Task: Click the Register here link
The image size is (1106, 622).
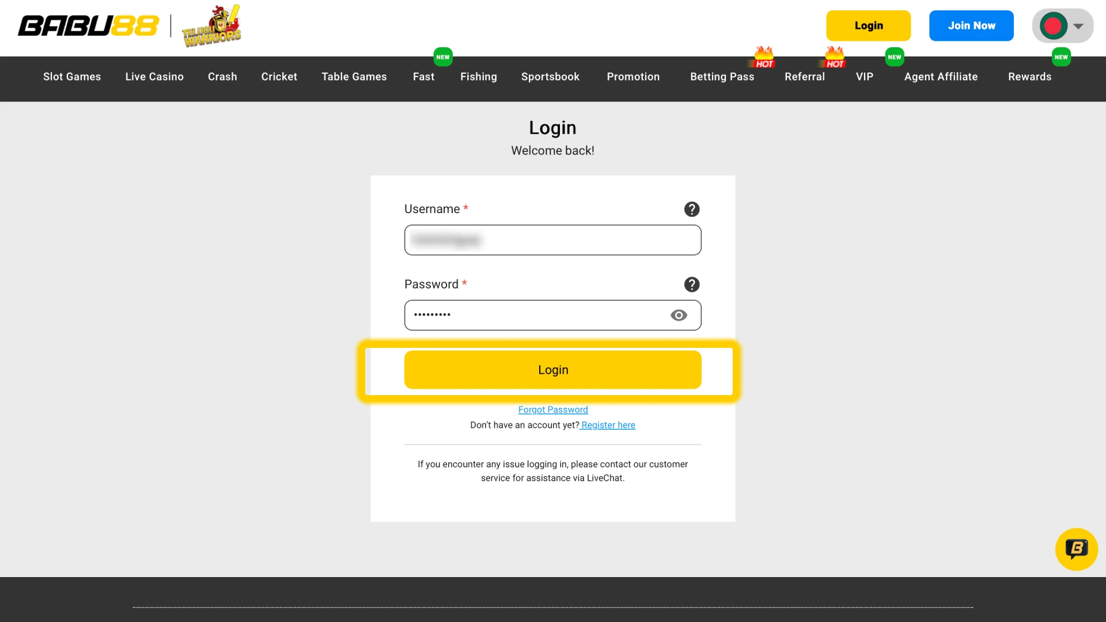Action: (608, 425)
